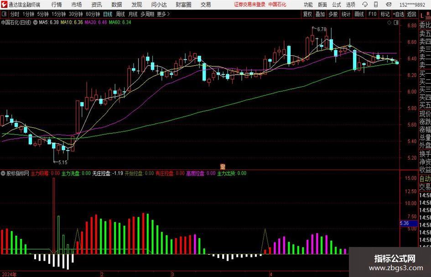Switch to the 分时 period tab

(x=15, y=14)
